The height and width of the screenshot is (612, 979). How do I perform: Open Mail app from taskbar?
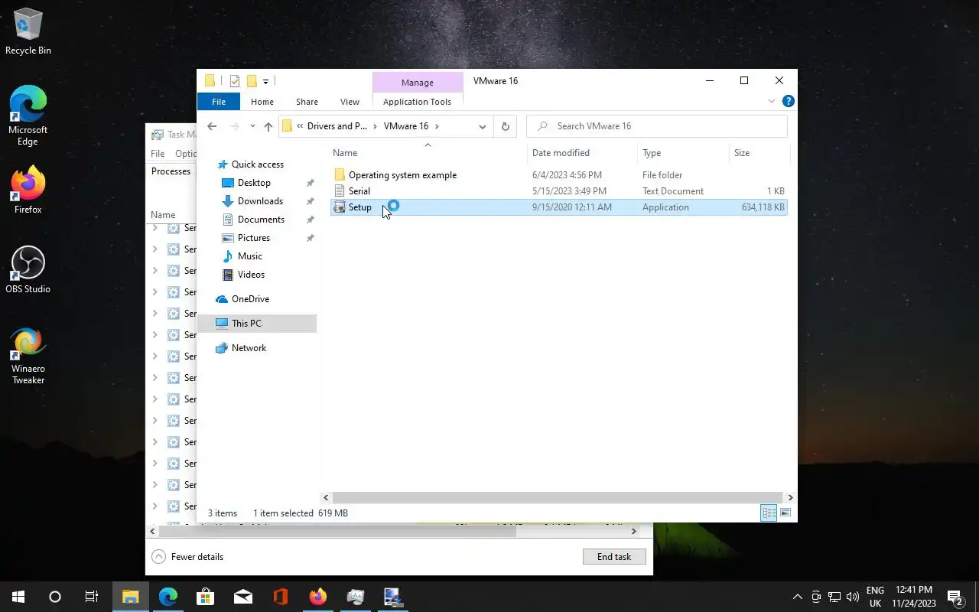pyautogui.click(x=243, y=597)
